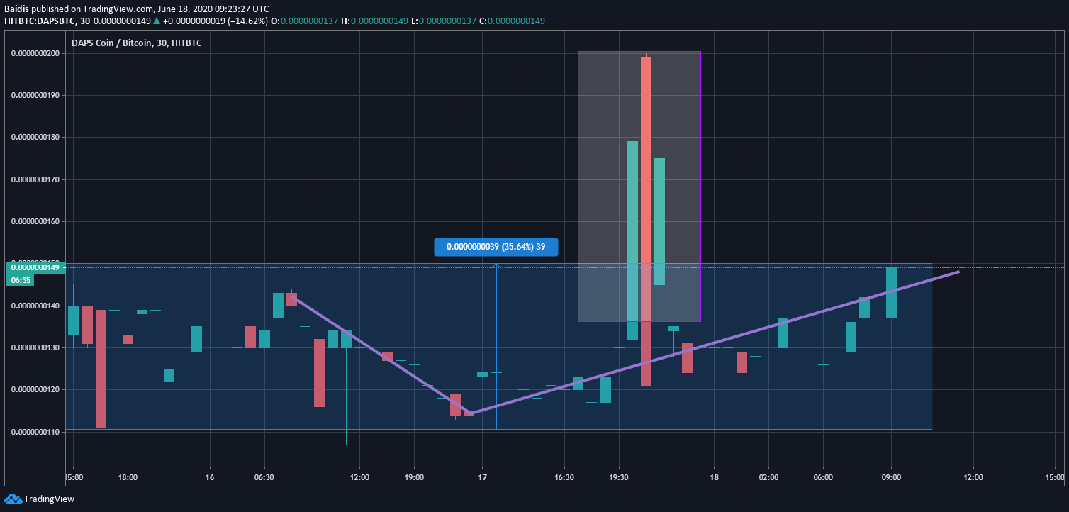Click the price axis label 0.0000000110
Screen dimensions: 1069x512
click(35, 431)
